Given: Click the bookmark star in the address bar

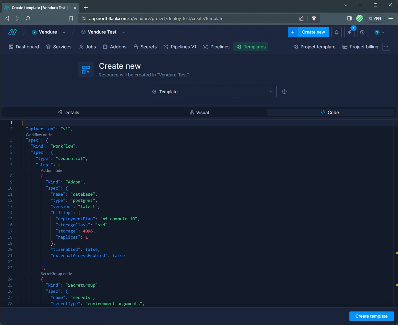Looking at the screenshot, I should (x=71, y=18).
